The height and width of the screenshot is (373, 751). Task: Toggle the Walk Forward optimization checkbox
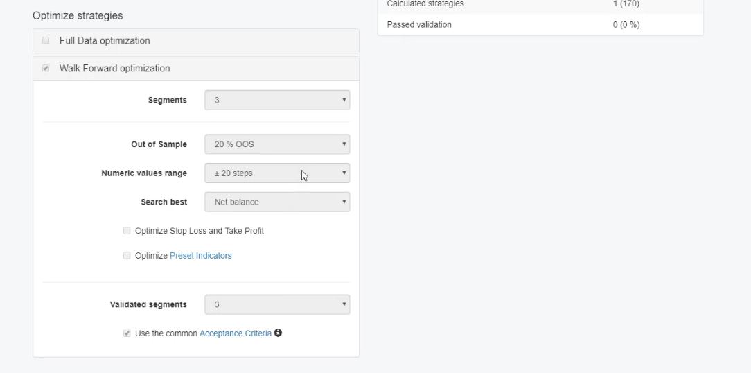46,68
